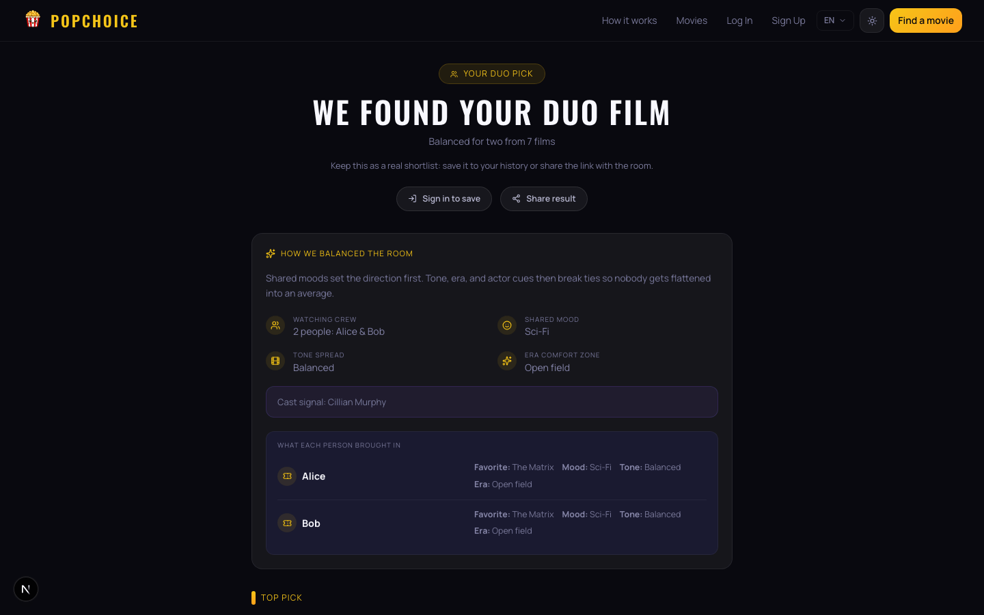Click the popcorn logo icon
Viewport: 984px width, 615px height.
33,19
